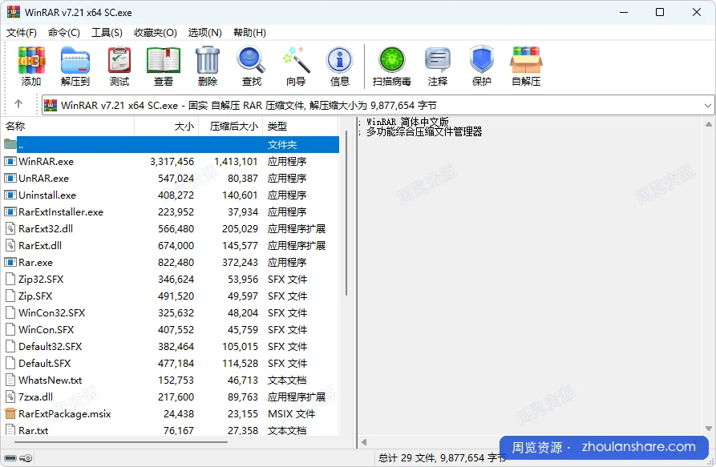
Task: Select the RarExtInstaller.exe file name
Action: [61, 212]
